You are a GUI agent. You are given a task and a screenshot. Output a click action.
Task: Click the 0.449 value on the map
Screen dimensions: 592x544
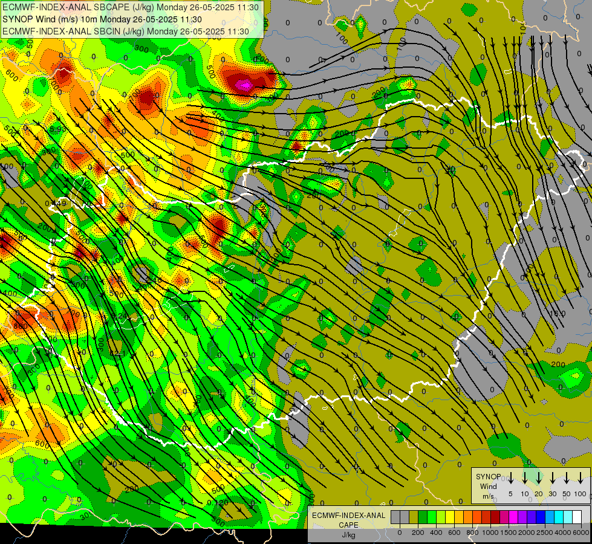[56, 204]
